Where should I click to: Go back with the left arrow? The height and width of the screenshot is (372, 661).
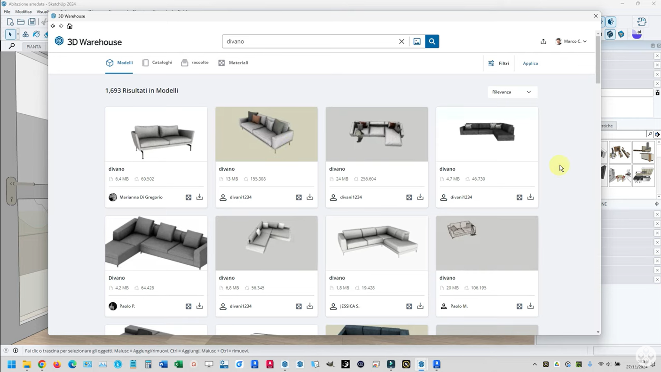tap(53, 26)
